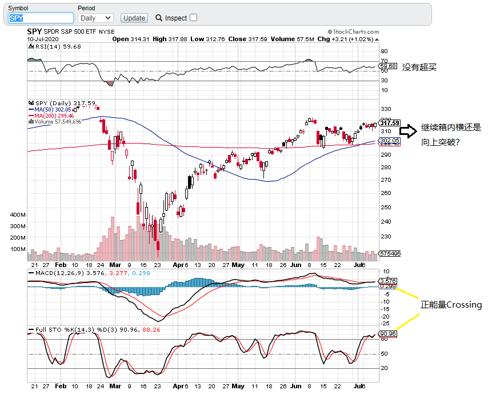
Task: Click the stochastic value label 90.96
Action: click(x=387, y=333)
